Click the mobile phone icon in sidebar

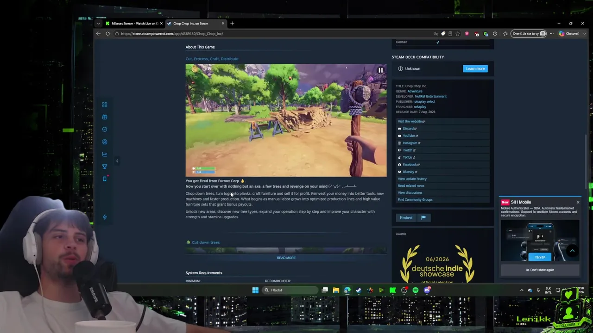(105, 179)
